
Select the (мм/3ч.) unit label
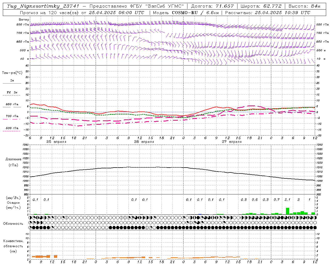(13, 198)
